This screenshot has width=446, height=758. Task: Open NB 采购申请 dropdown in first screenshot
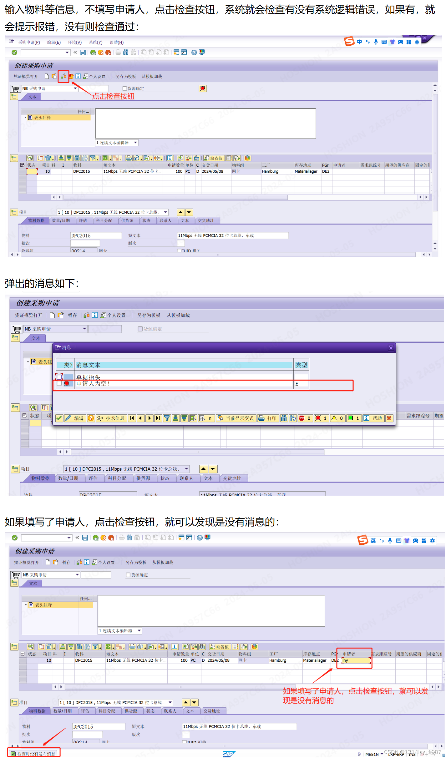coord(75,88)
